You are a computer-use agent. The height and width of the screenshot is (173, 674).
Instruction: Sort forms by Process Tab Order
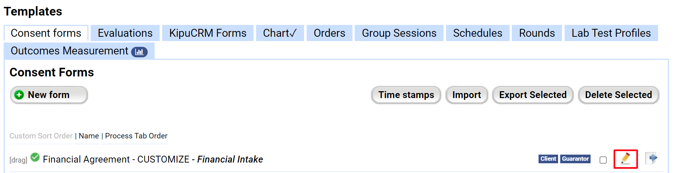coord(136,136)
